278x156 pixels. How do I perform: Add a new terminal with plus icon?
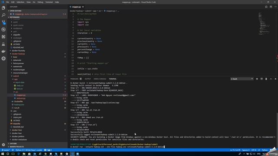257,79
